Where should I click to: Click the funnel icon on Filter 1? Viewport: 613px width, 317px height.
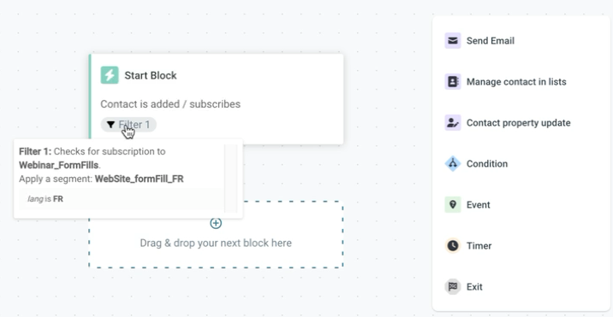tap(110, 125)
